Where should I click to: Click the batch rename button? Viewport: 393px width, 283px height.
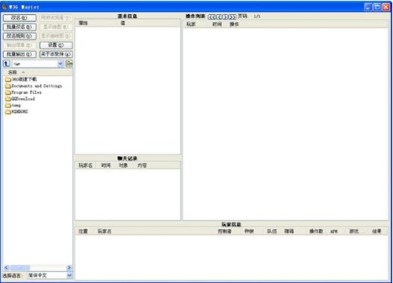[x=20, y=27]
